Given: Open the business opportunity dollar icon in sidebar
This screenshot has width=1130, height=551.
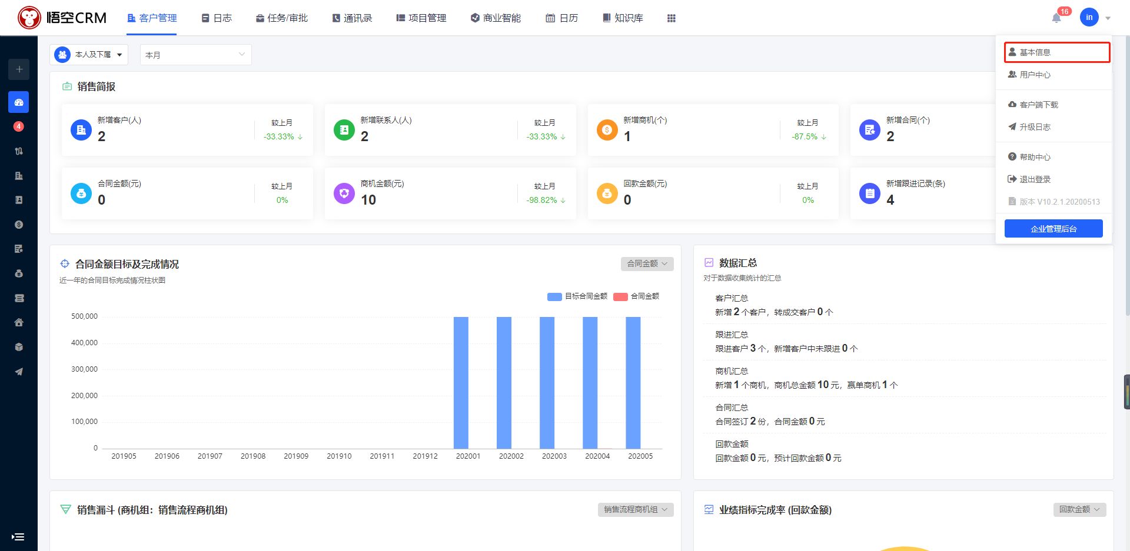Looking at the screenshot, I should pyautogui.click(x=19, y=225).
